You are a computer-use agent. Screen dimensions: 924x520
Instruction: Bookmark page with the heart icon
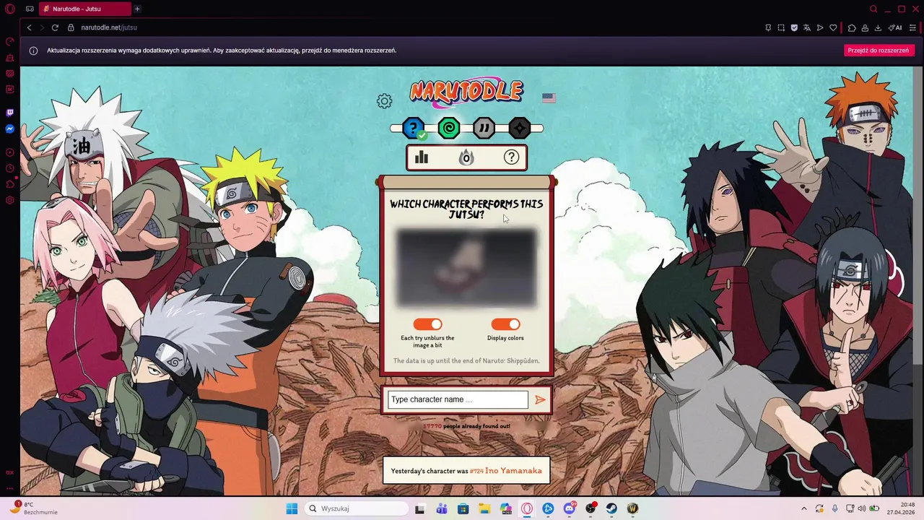coord(833,27)
